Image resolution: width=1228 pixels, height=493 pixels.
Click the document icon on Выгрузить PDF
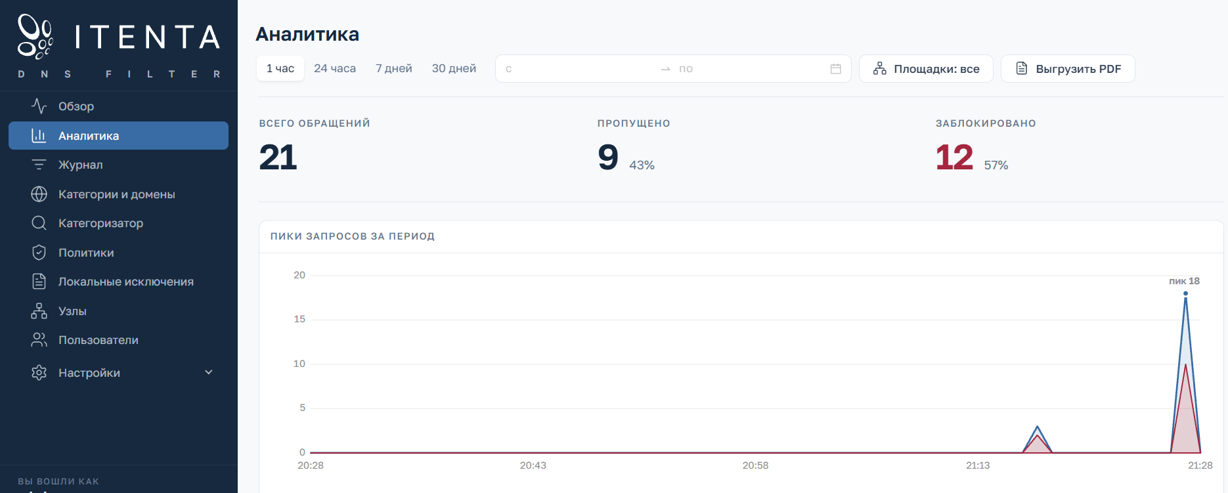pos(1022,68)
